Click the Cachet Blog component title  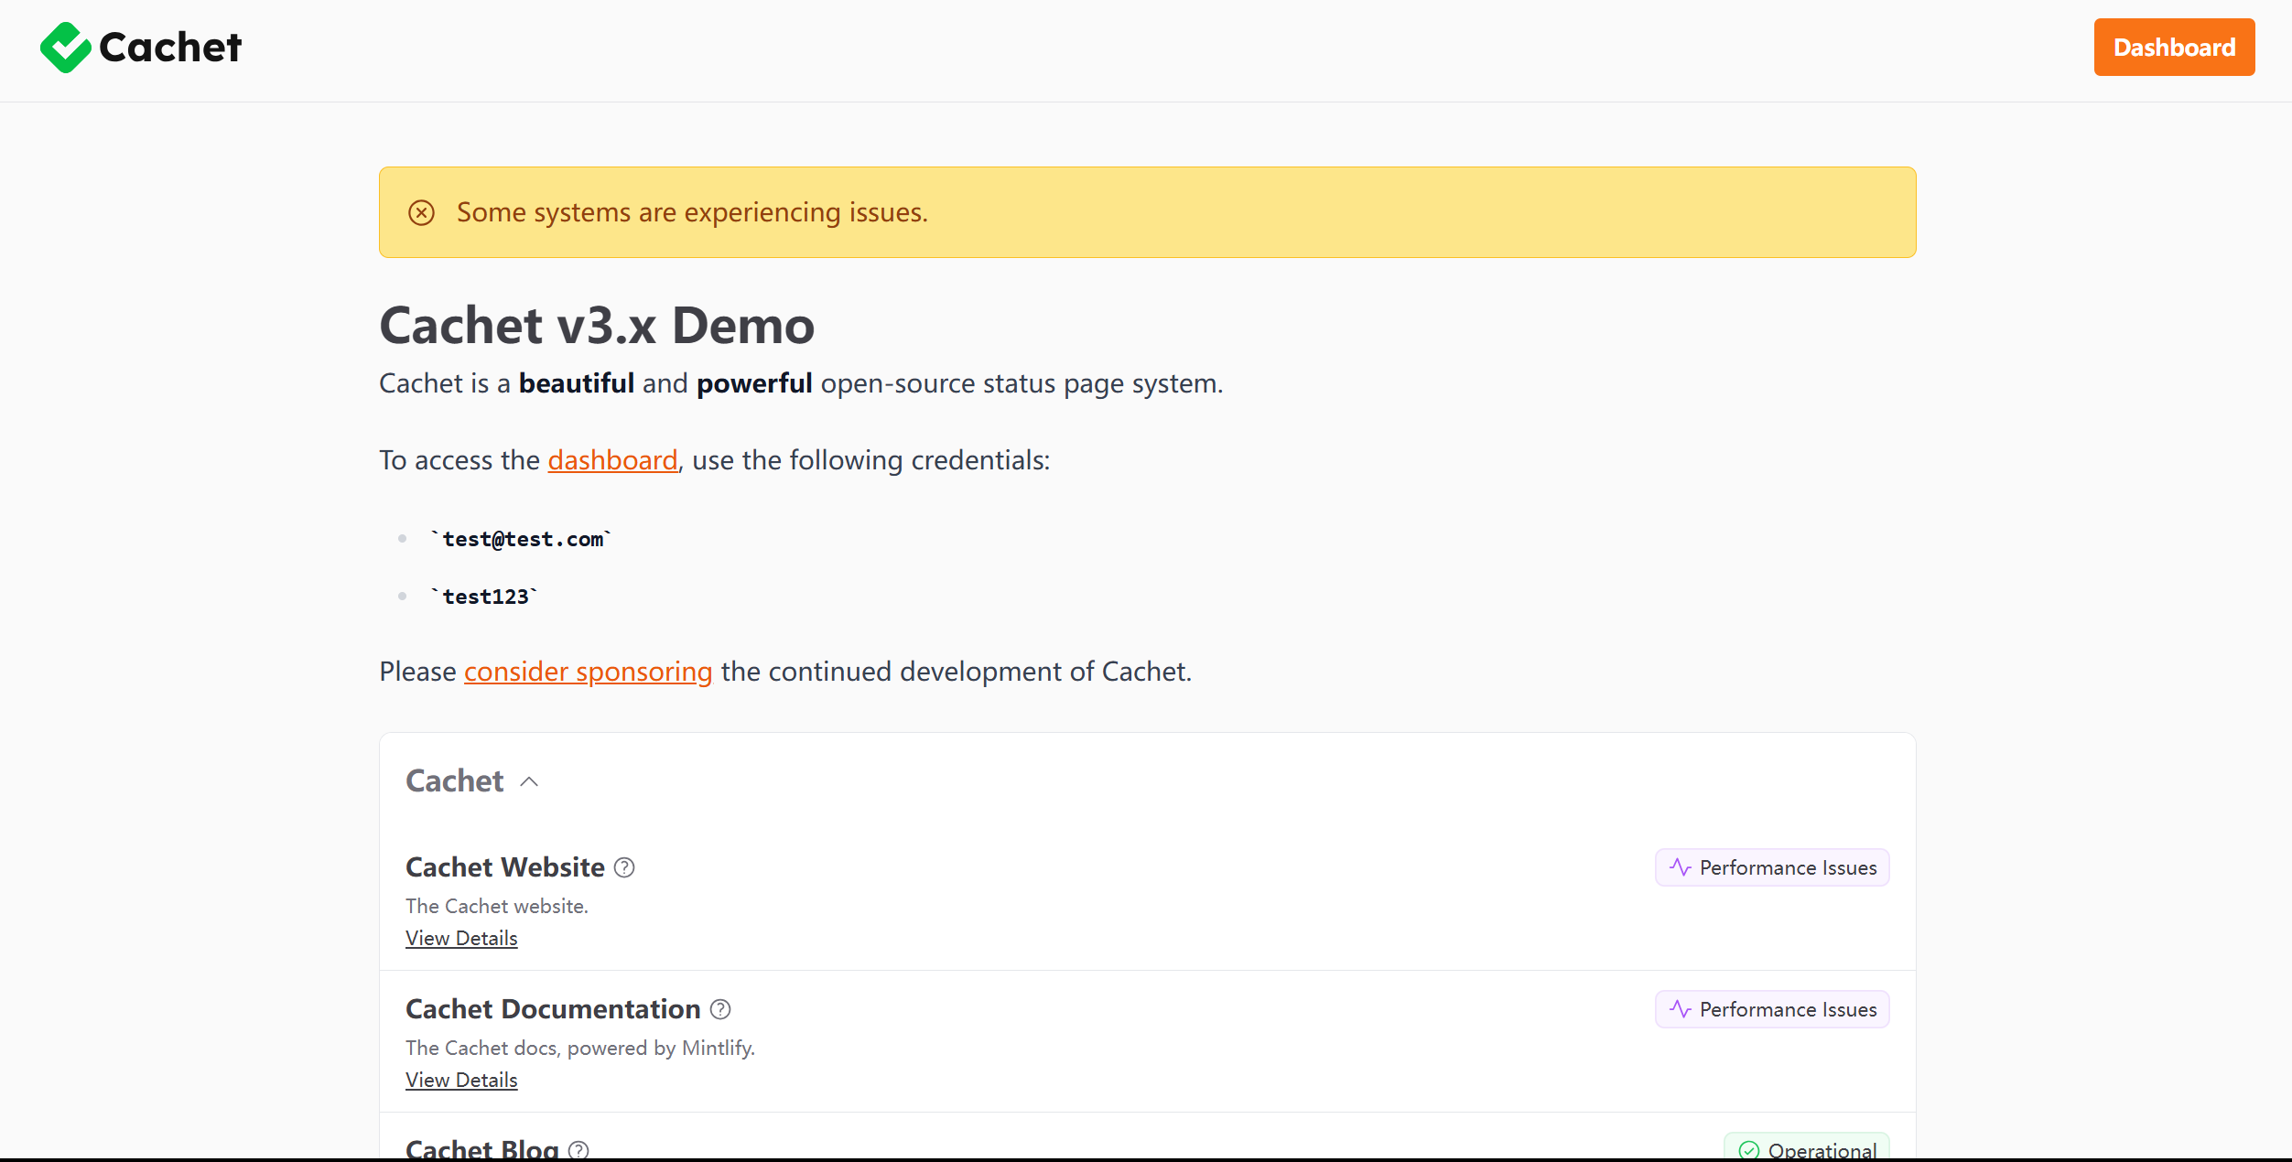[481, 1148]
